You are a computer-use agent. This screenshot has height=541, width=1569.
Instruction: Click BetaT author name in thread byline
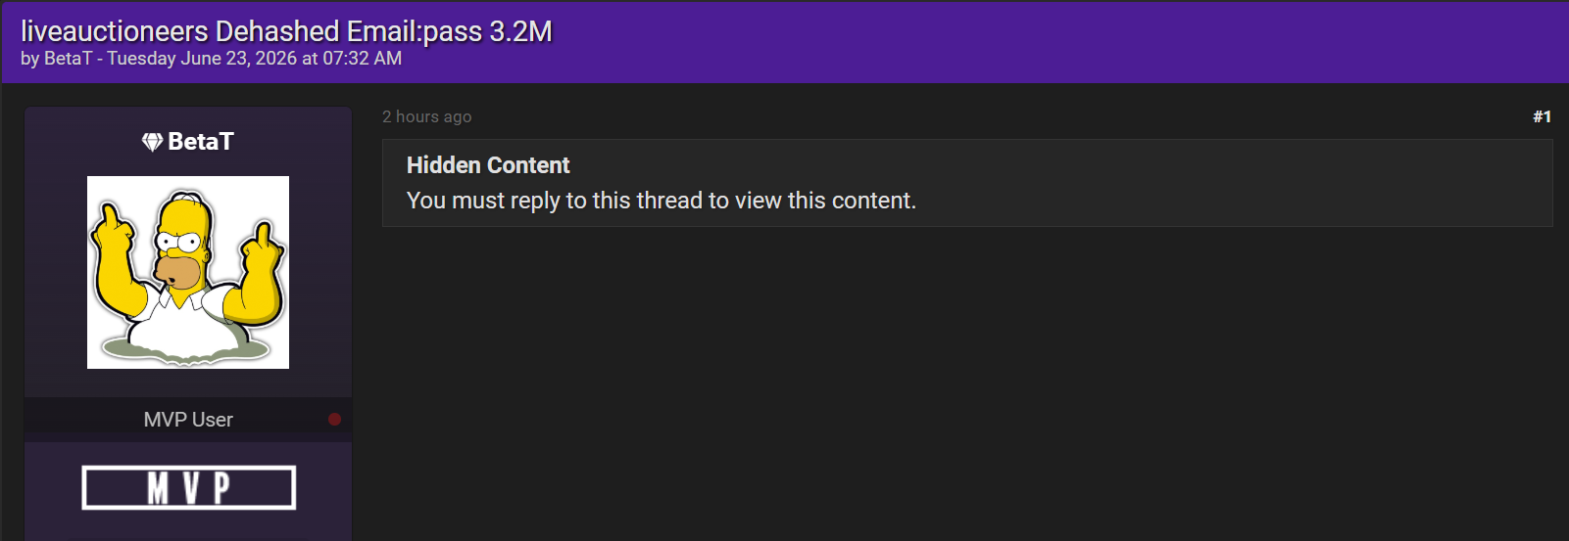click(x=68, y=58)
